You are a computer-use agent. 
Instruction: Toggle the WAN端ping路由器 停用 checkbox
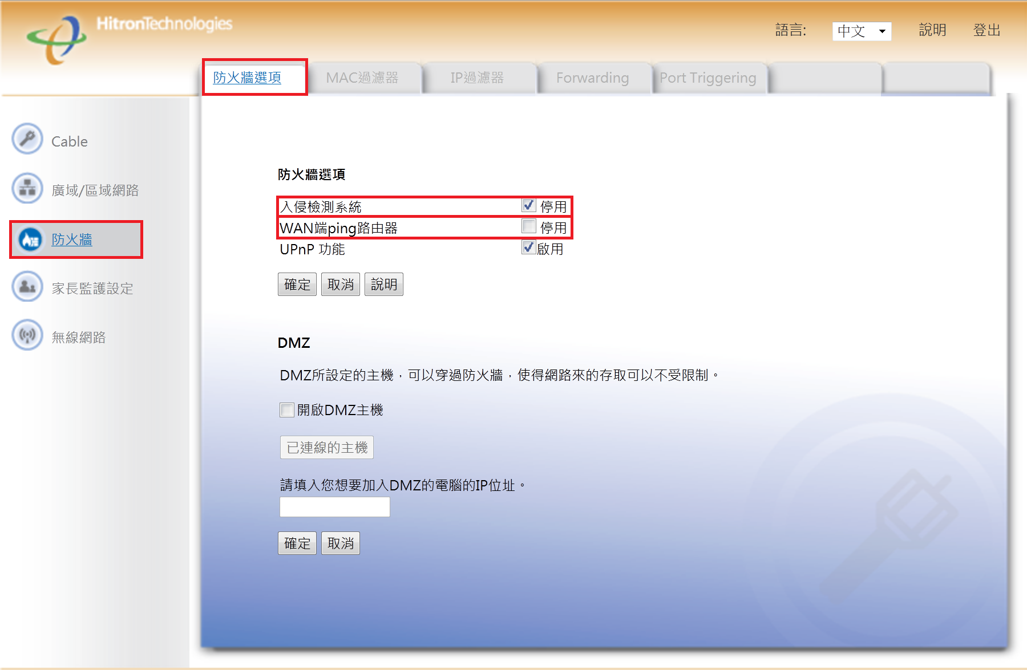pos(529,226)
